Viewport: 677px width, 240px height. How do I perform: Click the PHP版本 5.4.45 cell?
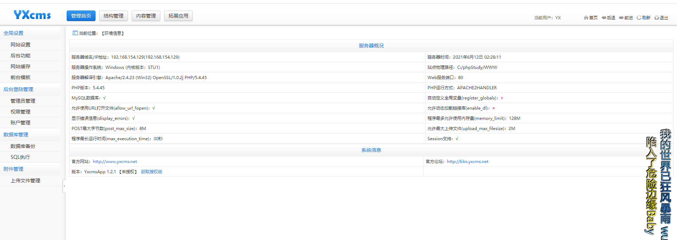tap(247, 87)
